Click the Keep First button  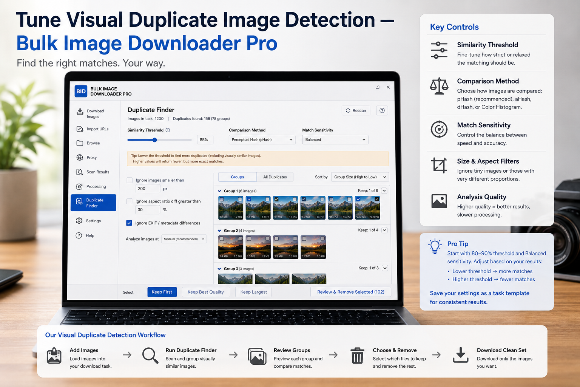pyautogui.click(x=162, y=292)
